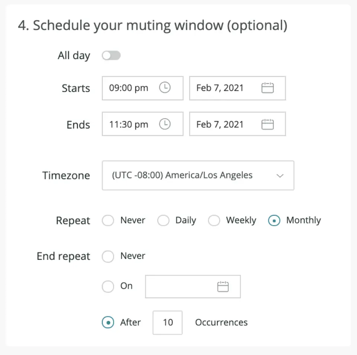Select the Daily repeat option
Image resolution: width=357 pixels, height=355 pixels.
(163, 220)
